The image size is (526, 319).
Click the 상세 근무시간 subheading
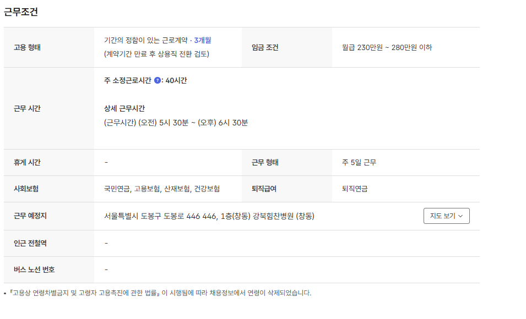(124, 108)
